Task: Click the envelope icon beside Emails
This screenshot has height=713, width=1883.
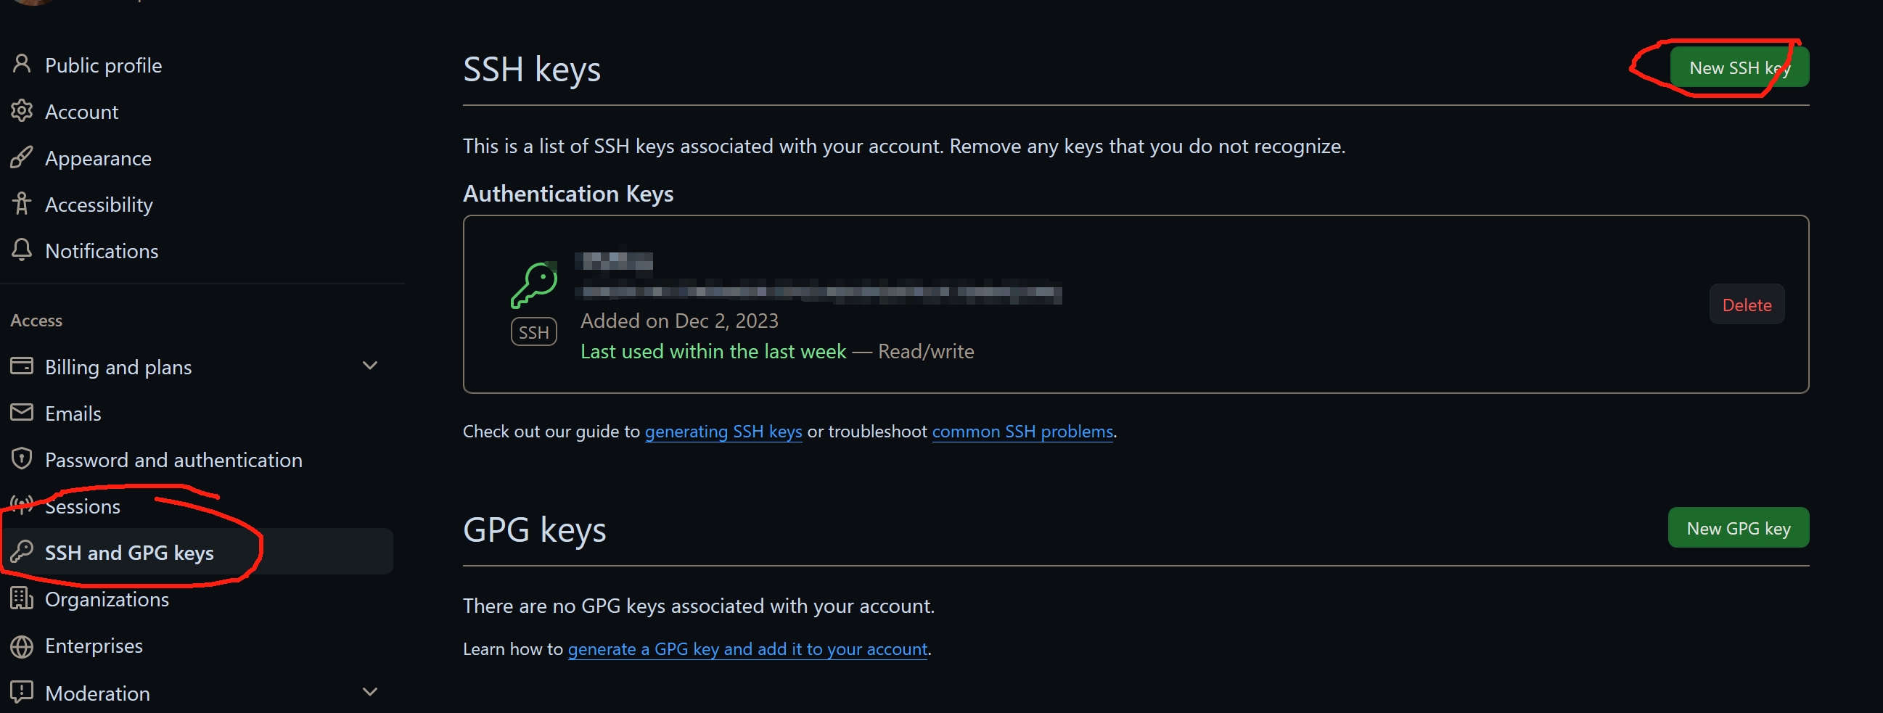Action: pos(22,413)
